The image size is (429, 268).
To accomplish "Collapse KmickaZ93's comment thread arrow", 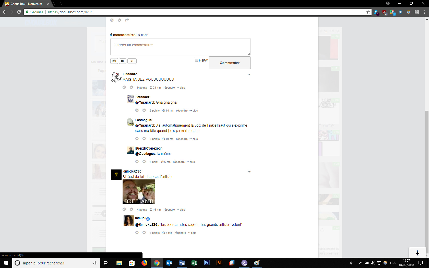I will tap(249, 172).
